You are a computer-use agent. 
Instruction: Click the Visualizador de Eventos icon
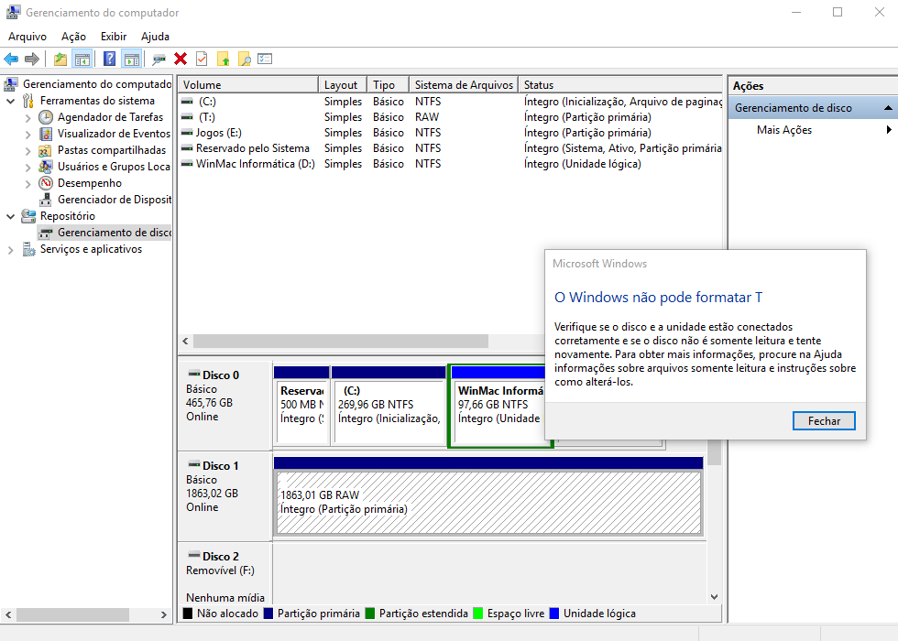point(46,134)
